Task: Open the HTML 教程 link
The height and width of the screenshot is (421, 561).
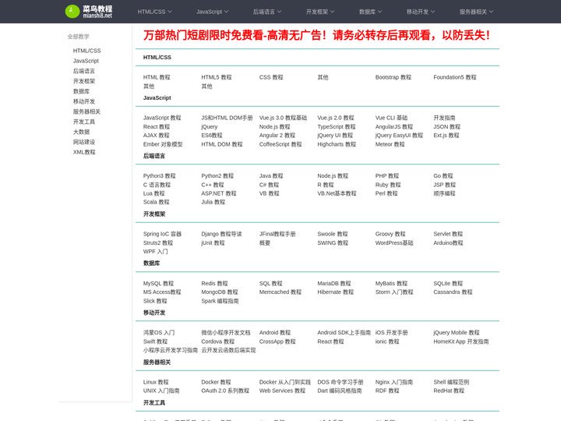Action: click(x=157, y=77)
